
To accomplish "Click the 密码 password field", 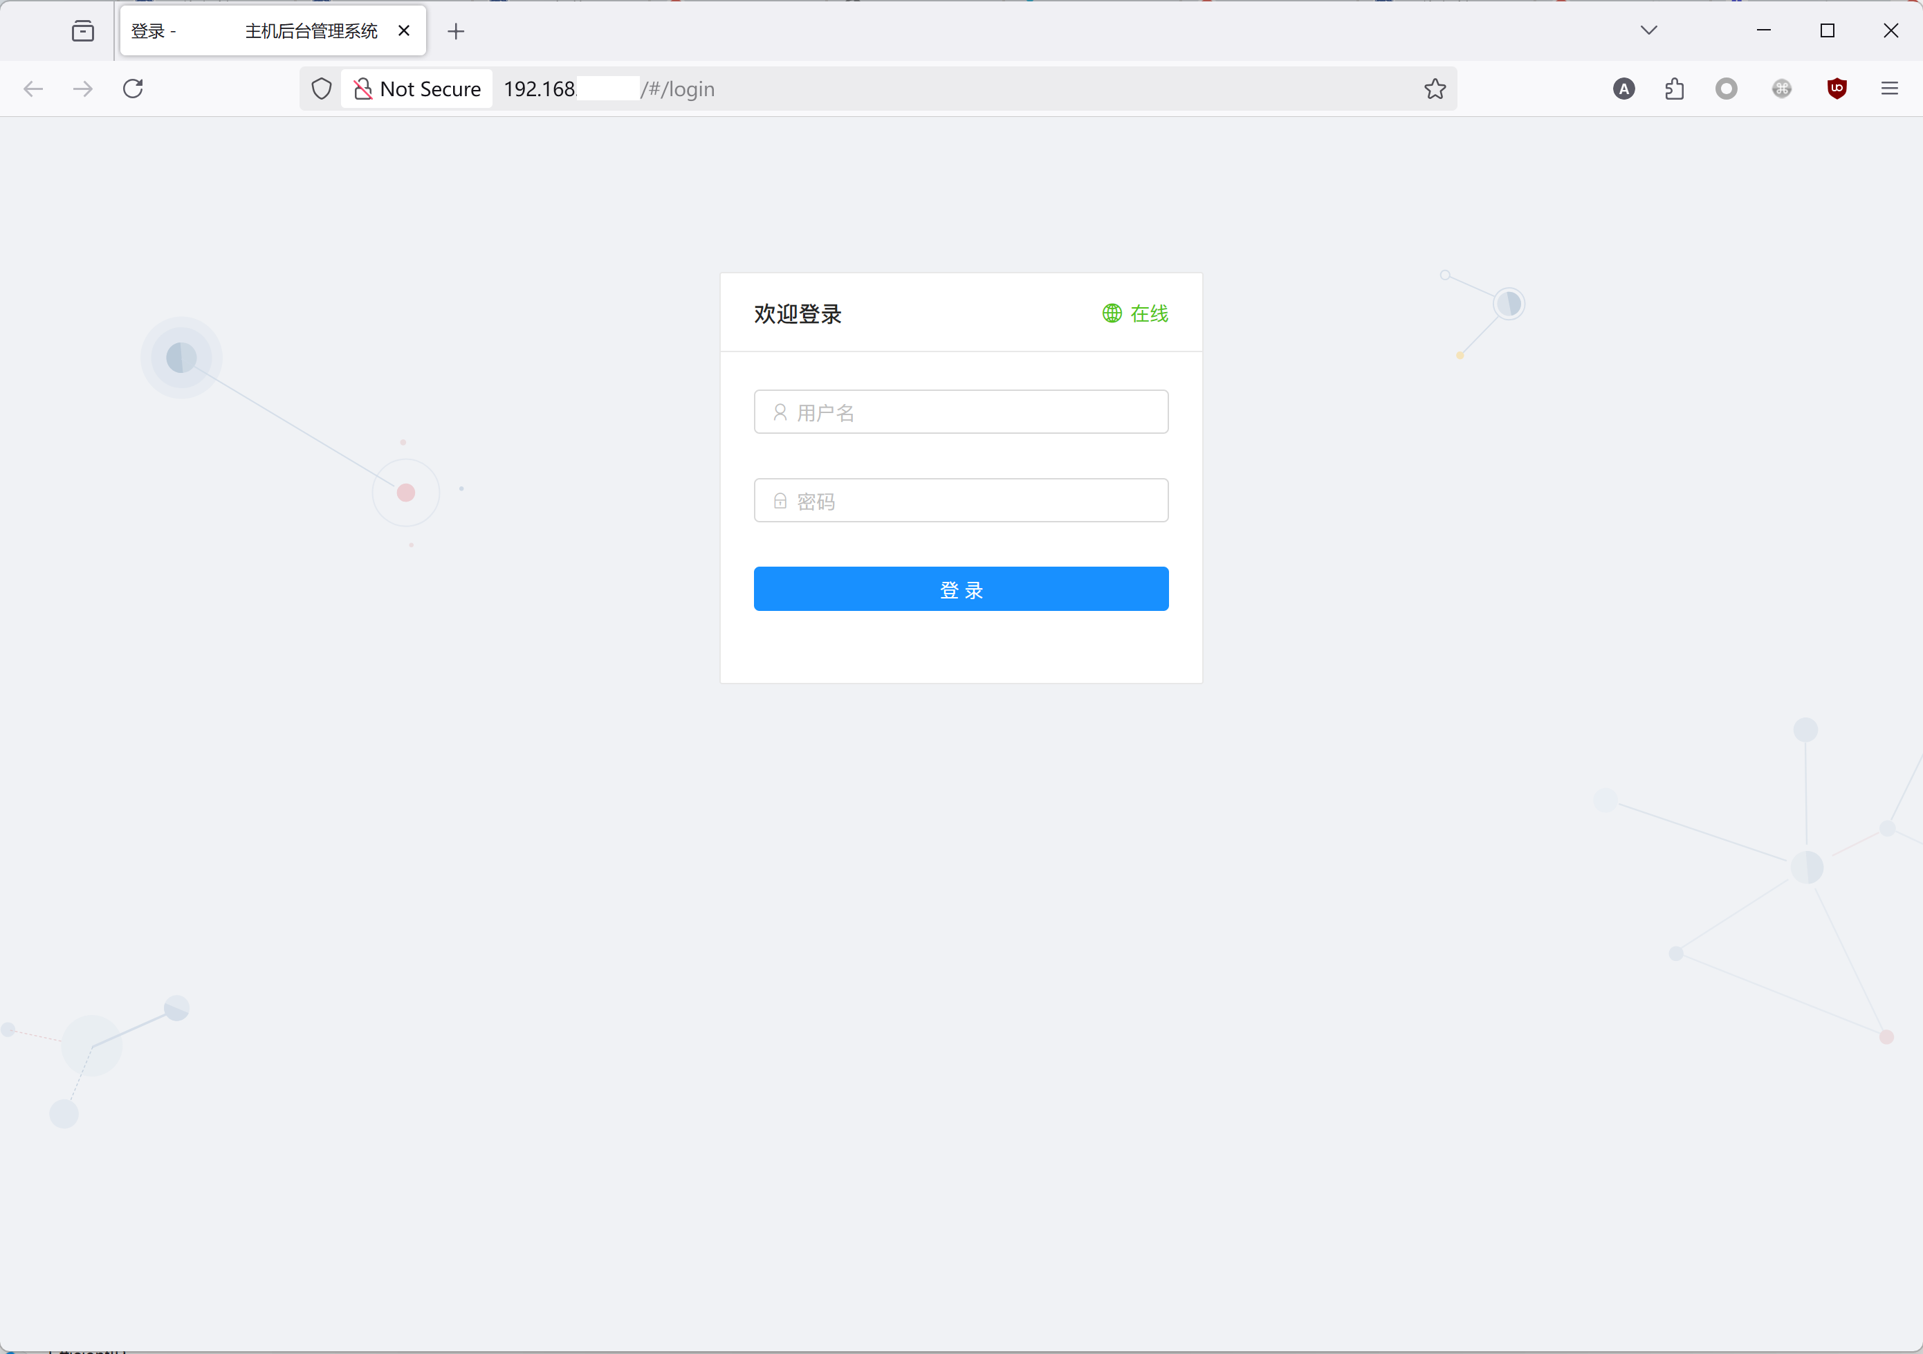I will (961, 501).
